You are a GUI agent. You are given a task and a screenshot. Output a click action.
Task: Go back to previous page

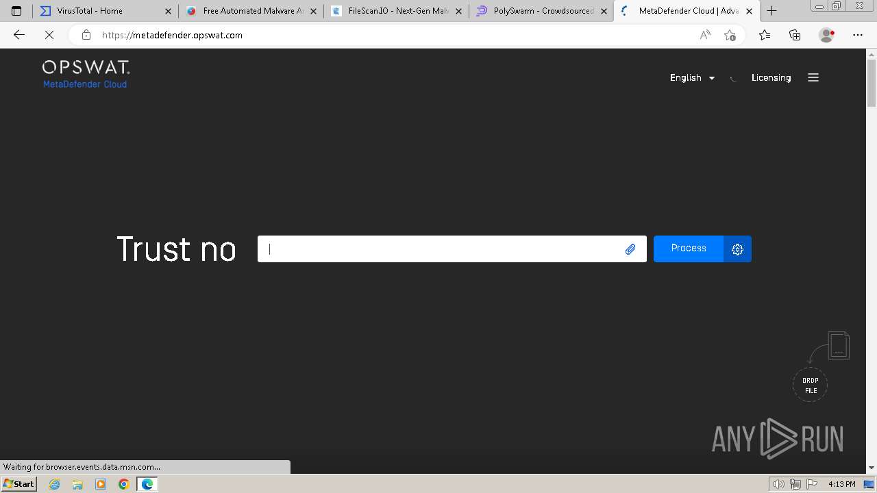[19, 35]
